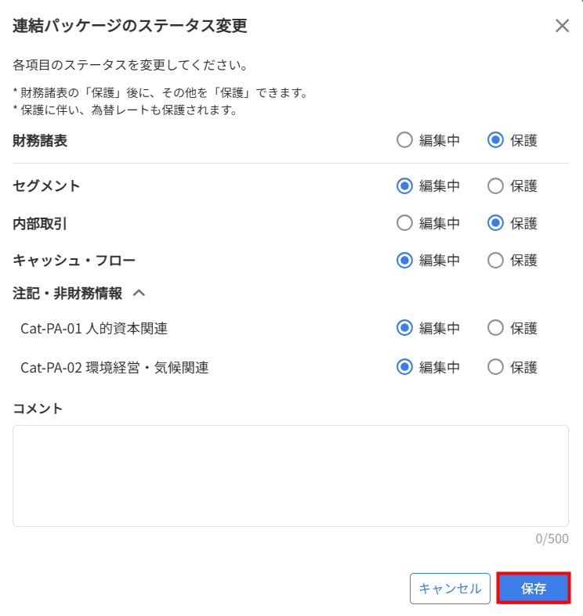Click the 保存 button

click(534, 588)
